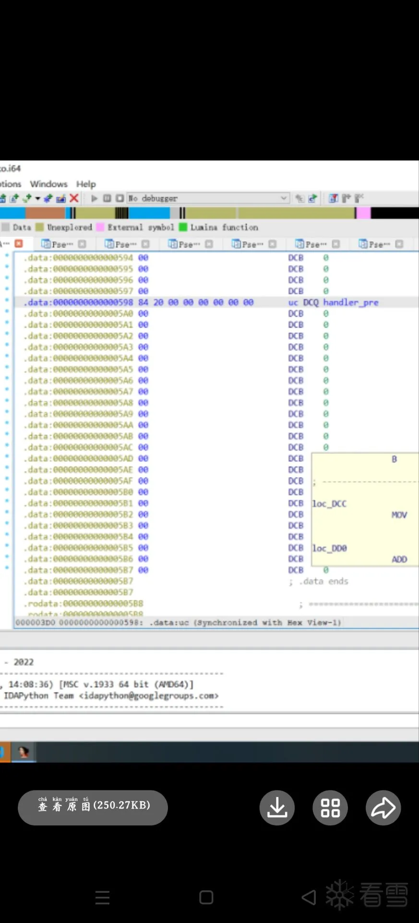Click address .data:0000000000000594
419x923 pixels.
(x=79, y=258)
